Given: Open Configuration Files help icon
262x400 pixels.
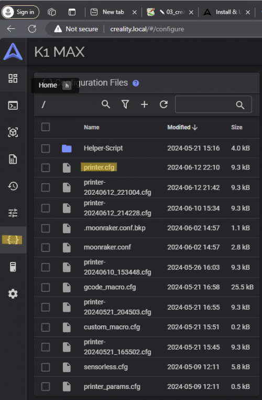Looking at the screenshot, I should [x=136, y=83].
